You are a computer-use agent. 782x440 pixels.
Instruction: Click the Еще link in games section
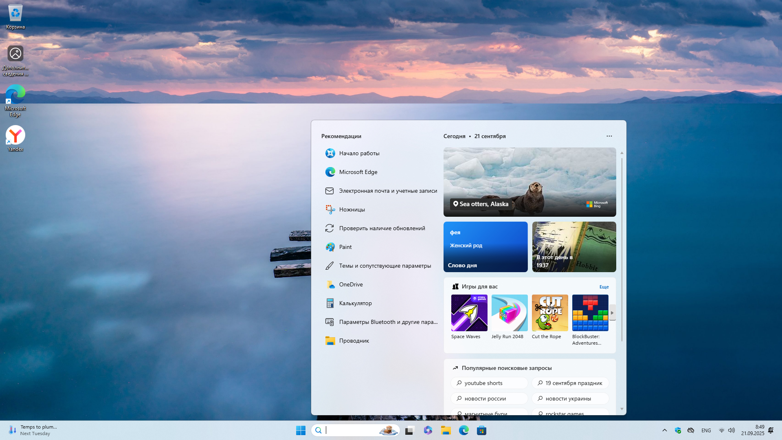pos(604,287)
